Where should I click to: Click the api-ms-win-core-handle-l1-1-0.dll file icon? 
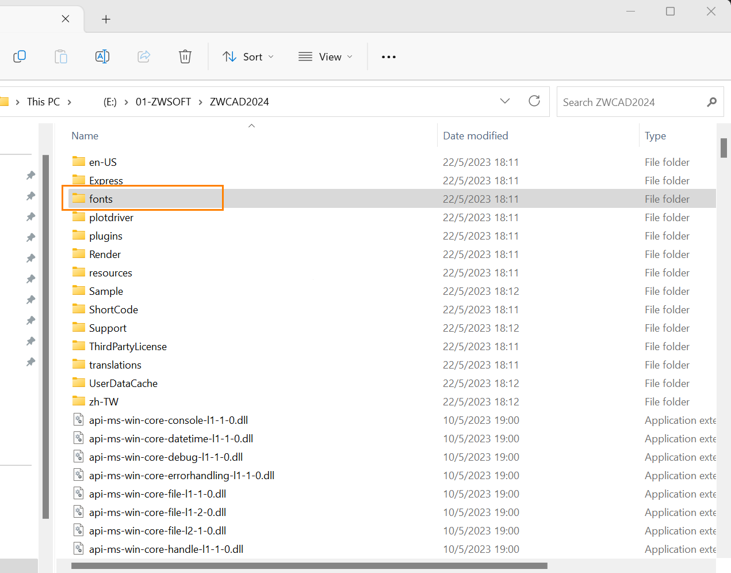click(79, 549)
